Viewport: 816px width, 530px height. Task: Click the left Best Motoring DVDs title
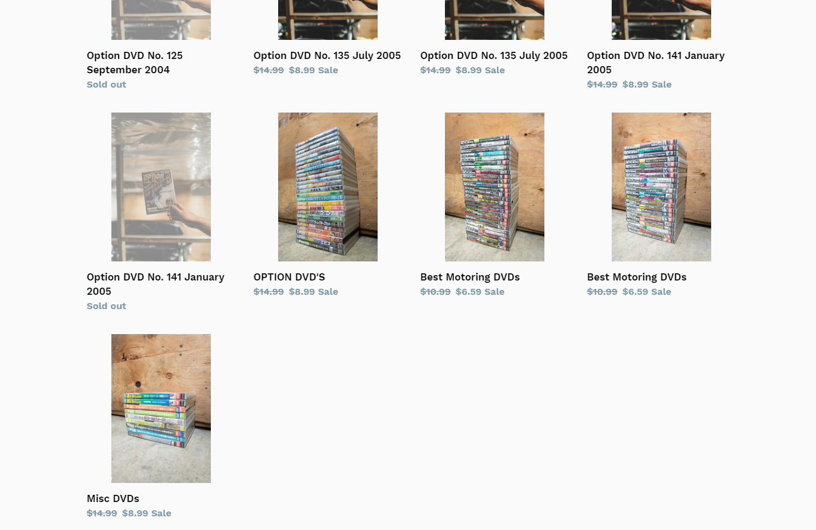click(470, 277)
